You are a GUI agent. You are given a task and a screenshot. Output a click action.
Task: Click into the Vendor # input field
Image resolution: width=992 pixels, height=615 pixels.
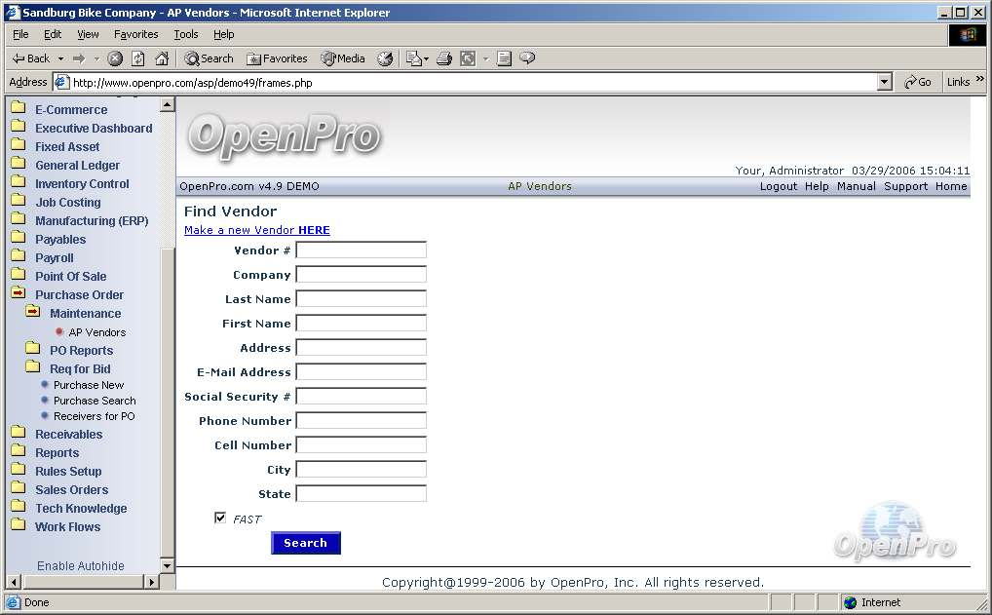click(x=361, y=250)
